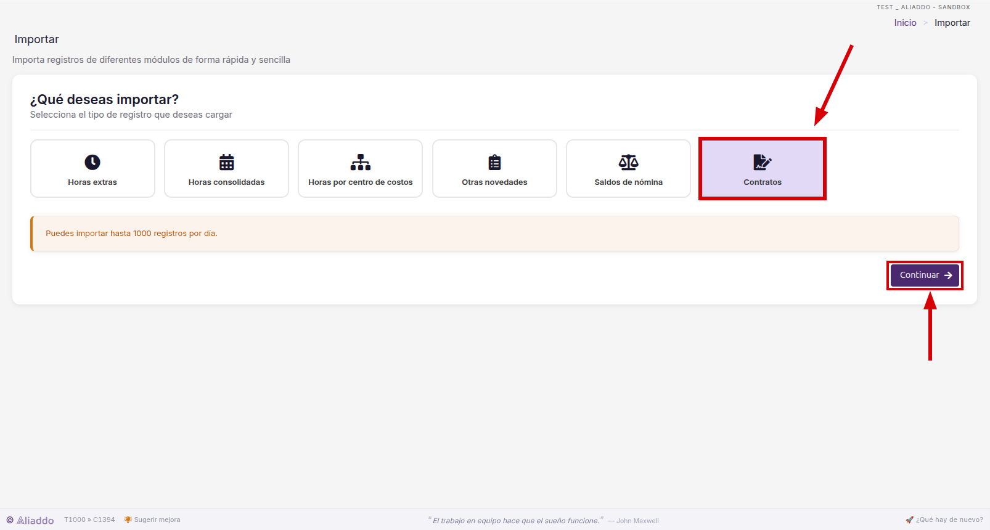Screen dimensions: 990x530
Task: Click the Importa registros de diferentes módulos description
Action: (x=151, y=60)
